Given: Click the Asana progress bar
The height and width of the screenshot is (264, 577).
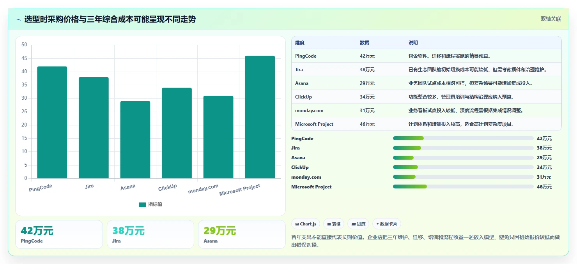Looking at the screenshot, I should 463,158.
